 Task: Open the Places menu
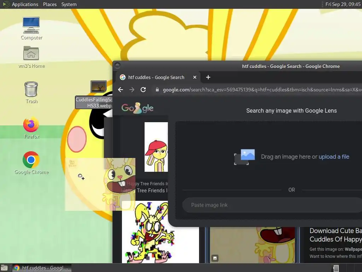(49, 4)
